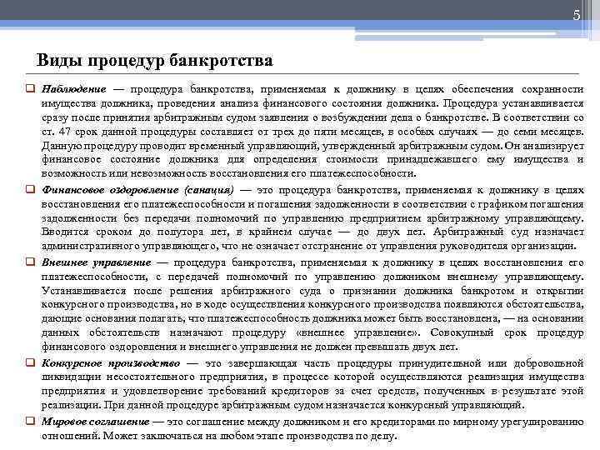Image resolution: width=600 pixels, height=450 pixels.
Task: Click the sentence 'Может заключаться на любом этапе'
Action: click(x=194, y=436)
